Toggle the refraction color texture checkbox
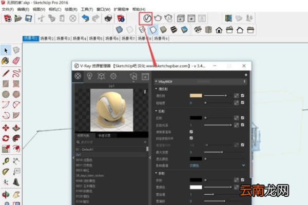The image size is (308, 205). (x=243, y=180)
